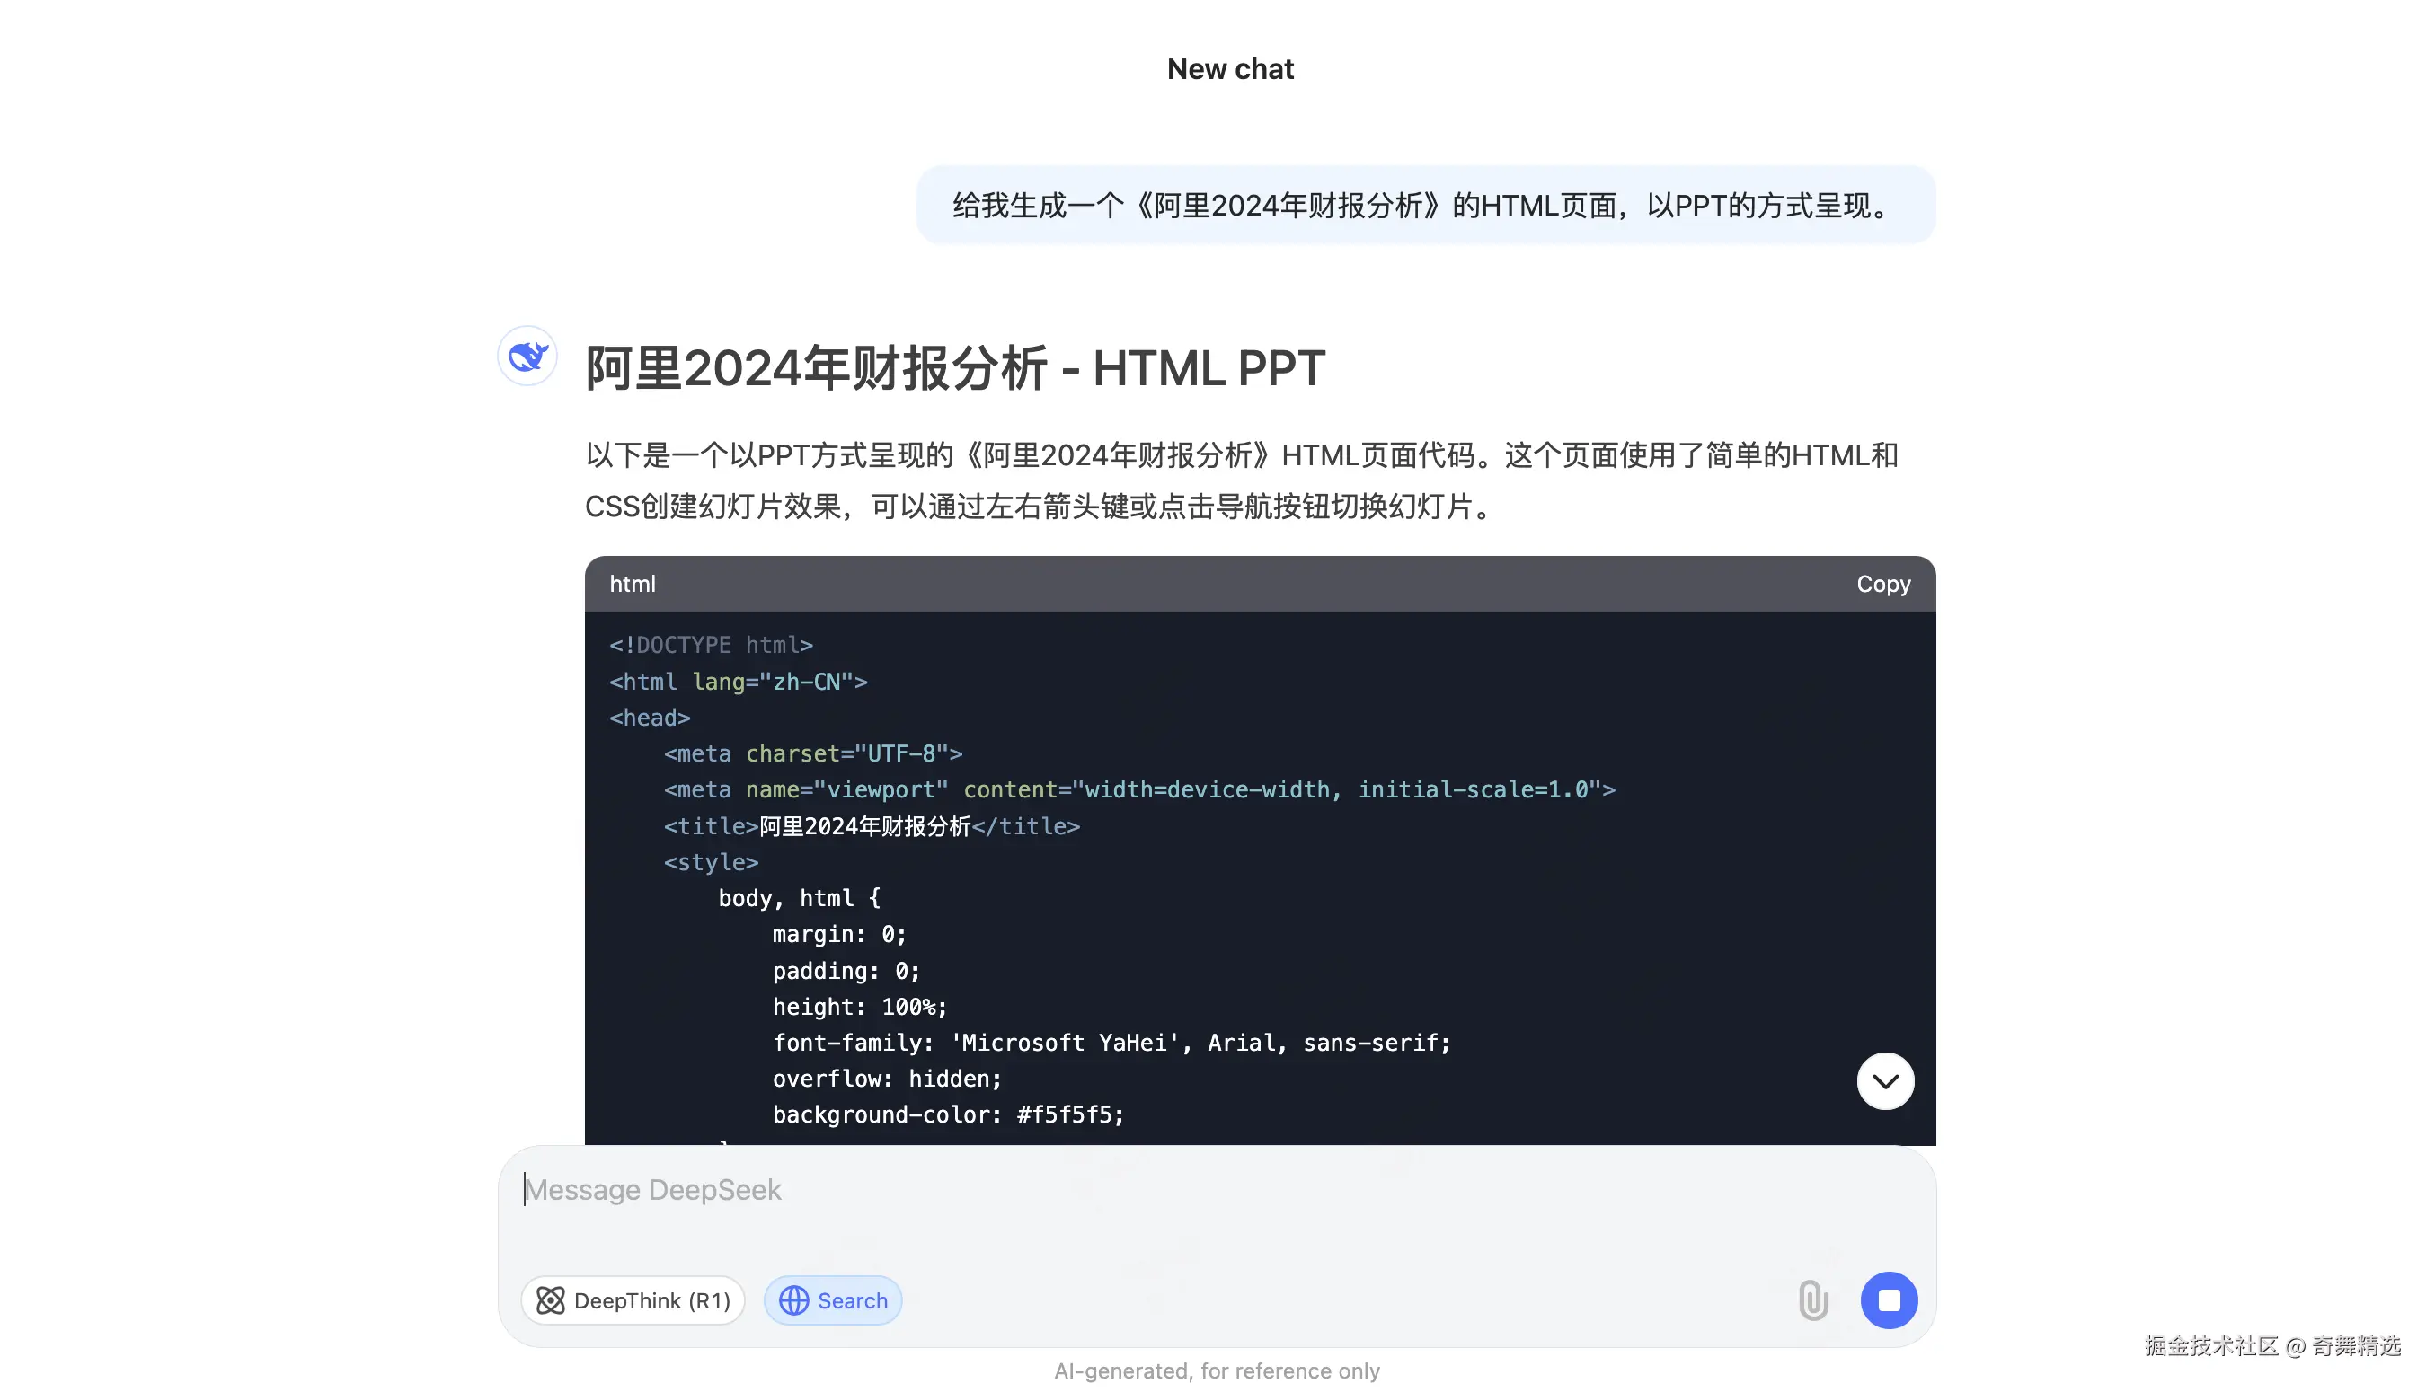Click the background-color #f5f5f5 code line
The height and width of the screenshot is (1392, 2435).
coord(948,1114)
